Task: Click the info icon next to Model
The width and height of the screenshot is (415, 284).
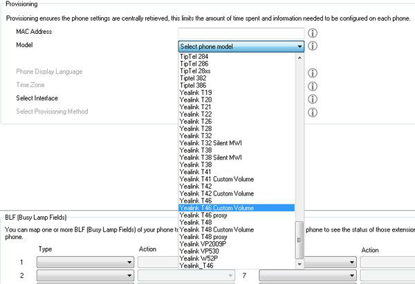Action: click(312, 46)
